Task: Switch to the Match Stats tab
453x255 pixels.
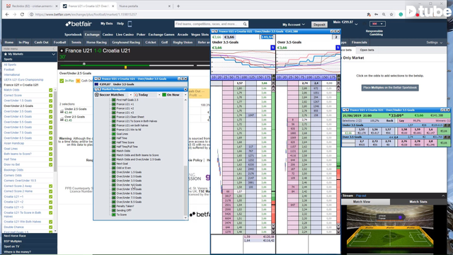Action: [x=418, y=202]
